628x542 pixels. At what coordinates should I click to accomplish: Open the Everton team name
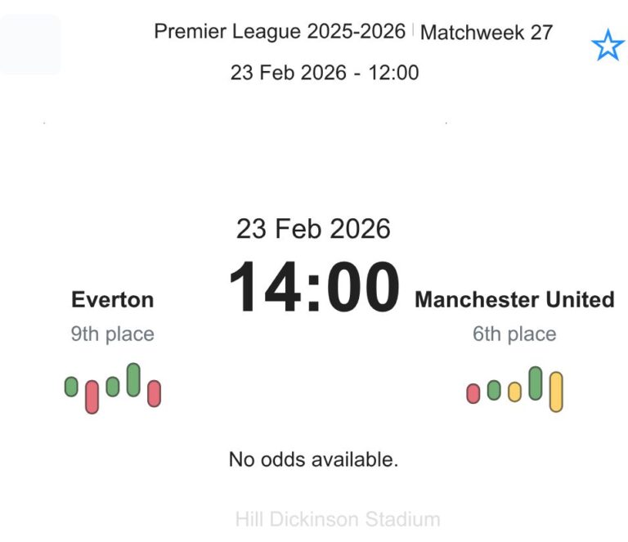coord(113,299)
